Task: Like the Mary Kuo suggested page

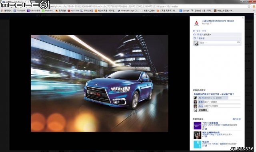Action: pos(205,146)
